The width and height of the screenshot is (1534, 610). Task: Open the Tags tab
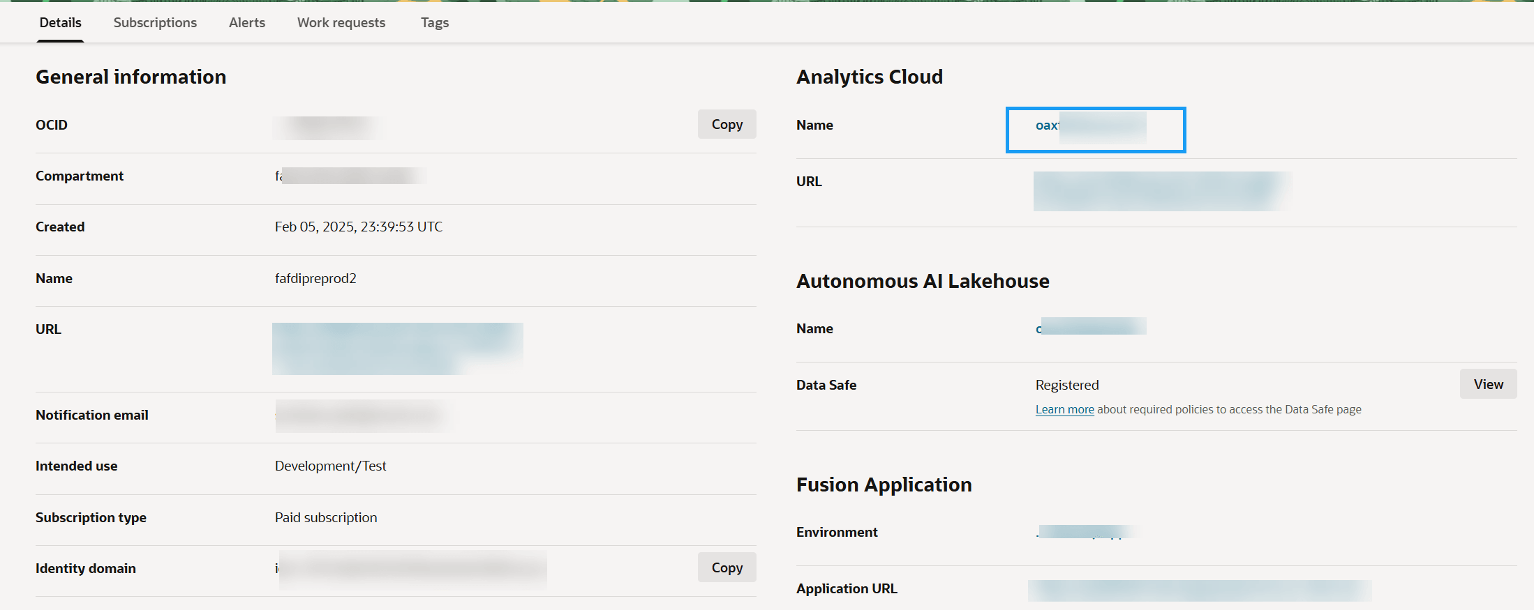tap(435, 22)
